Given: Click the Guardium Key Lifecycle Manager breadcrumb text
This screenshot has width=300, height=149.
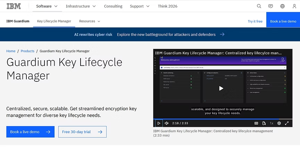Looking at the screenshot, I should [x=65, y=51].
